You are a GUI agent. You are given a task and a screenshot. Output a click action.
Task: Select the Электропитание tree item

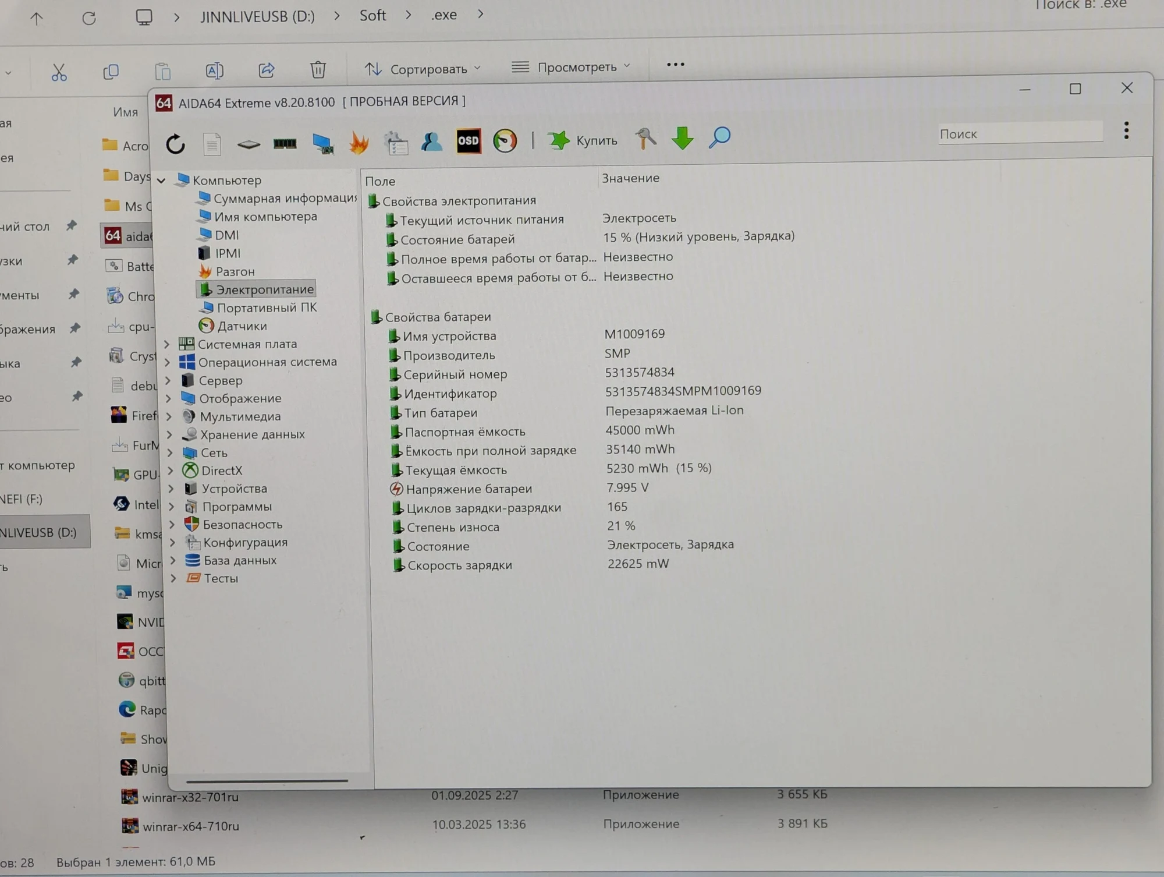click(x=256, y=289)
